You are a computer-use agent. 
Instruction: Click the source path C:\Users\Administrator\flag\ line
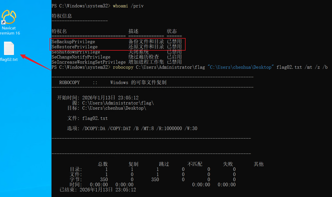[x=118, y=103]
